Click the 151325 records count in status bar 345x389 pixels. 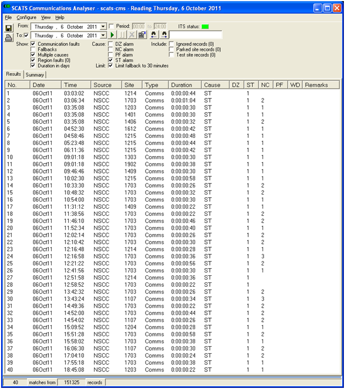[71, 382]
